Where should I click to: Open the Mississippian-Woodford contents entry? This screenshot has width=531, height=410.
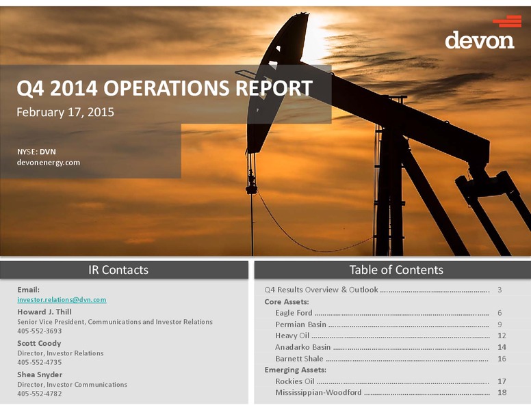pos(390,392)
